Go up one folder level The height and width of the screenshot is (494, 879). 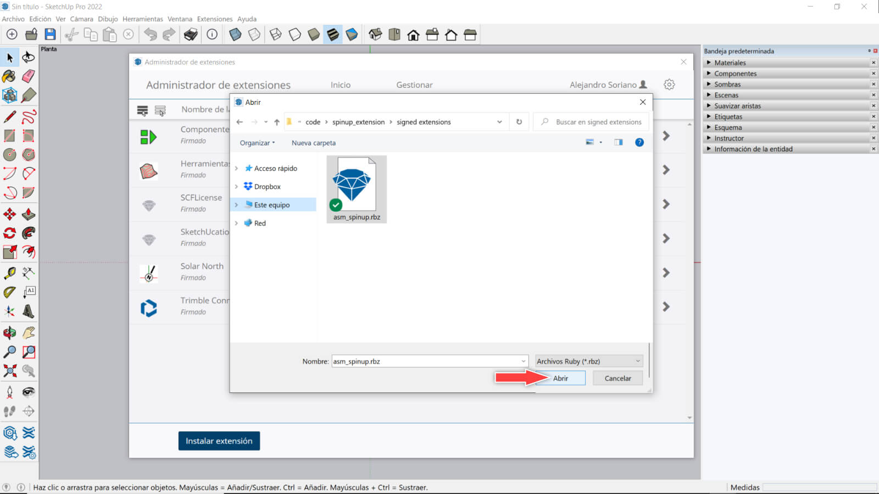tap(276, 122)
